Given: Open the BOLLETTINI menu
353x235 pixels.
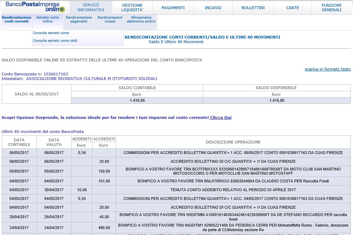Looking at the screenshot, I should click(x=253, y=8).
